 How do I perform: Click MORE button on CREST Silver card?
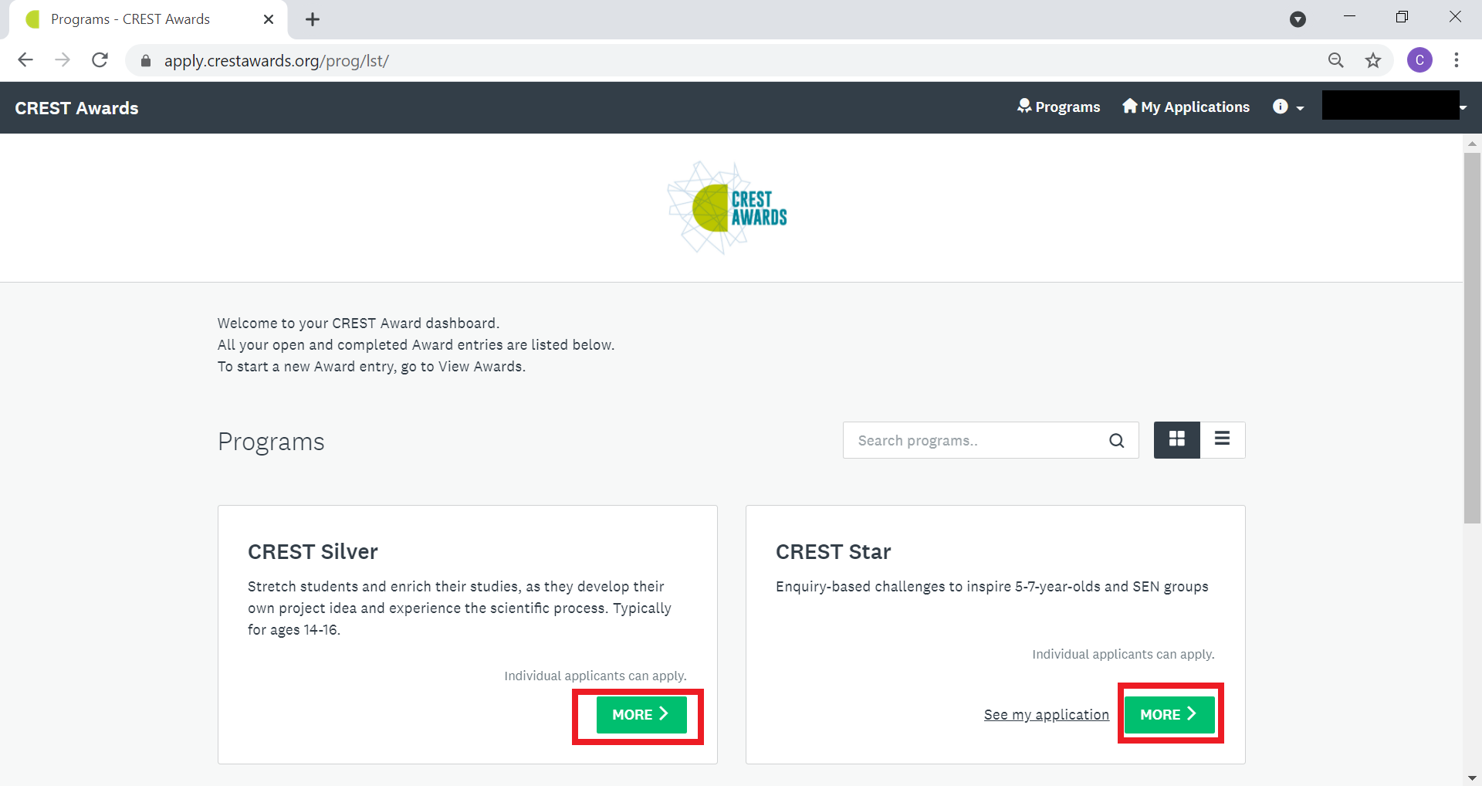[x=641, y=715]
